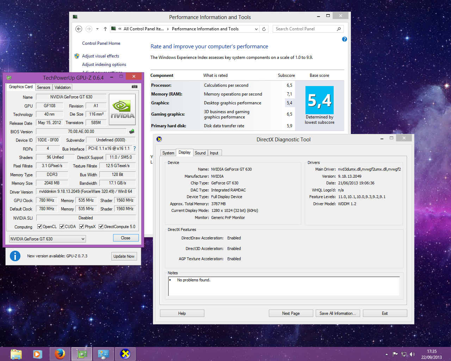Click the 5,4 base score tile
The width and height of the screenshot is (451, 361).
coord(320,100)
